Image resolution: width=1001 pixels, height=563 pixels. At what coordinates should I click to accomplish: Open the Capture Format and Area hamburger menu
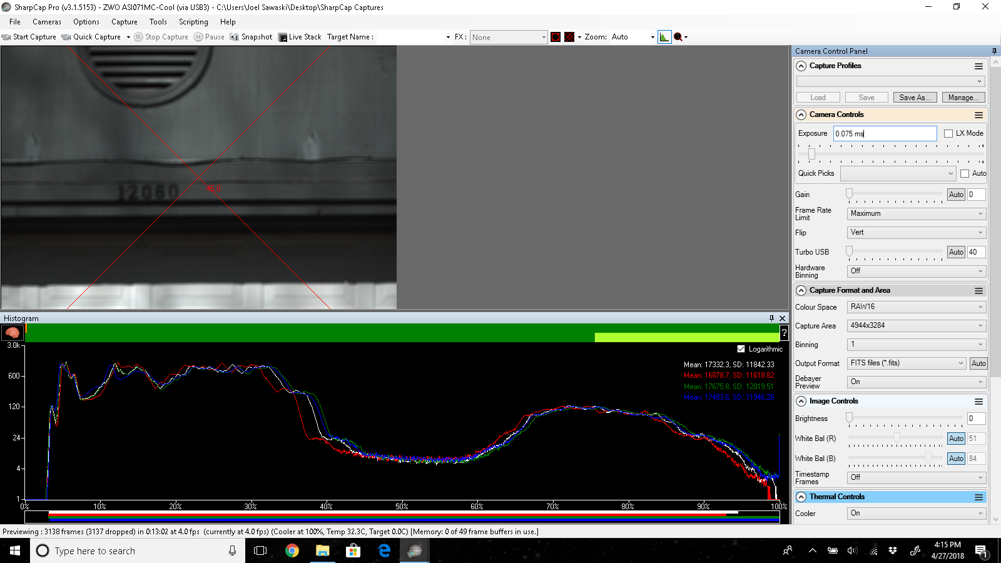tap(978, 291)
